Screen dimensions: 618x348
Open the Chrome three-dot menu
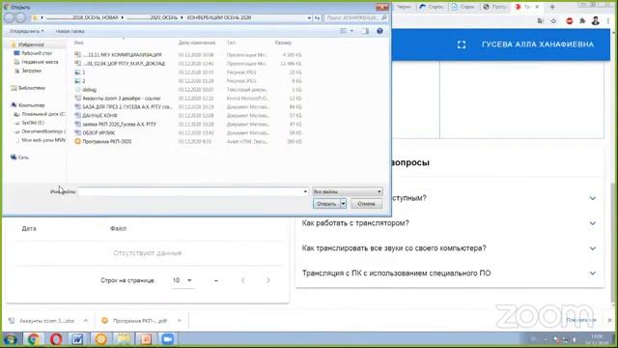coord(608,21)
